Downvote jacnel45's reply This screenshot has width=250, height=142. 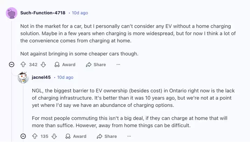pos(54,136)
